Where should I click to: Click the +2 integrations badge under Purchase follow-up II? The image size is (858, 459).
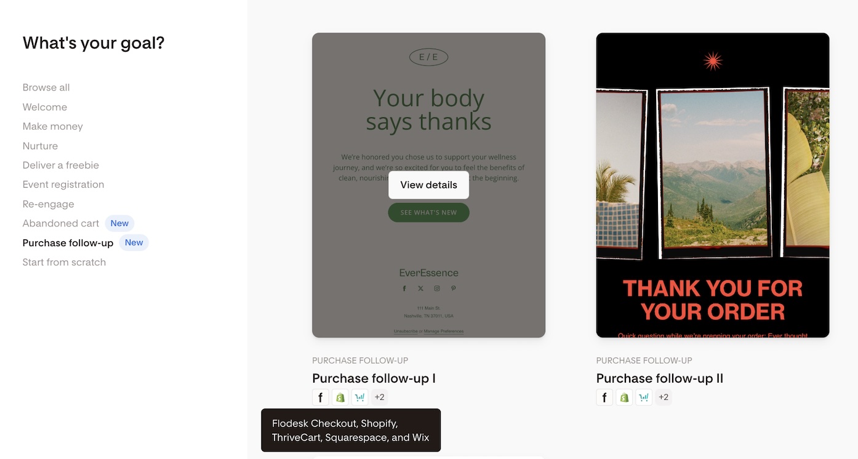pos(664,397)
